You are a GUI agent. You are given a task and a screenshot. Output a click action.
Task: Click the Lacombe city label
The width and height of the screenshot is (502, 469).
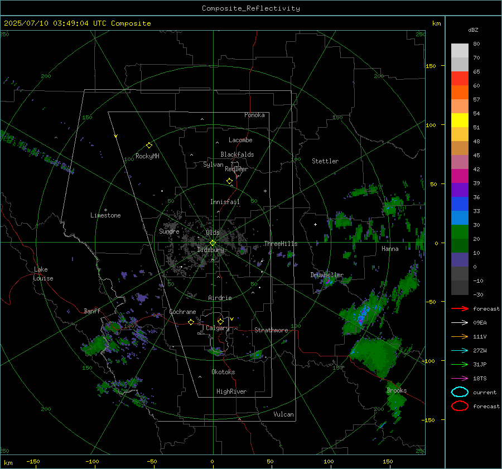240,140
